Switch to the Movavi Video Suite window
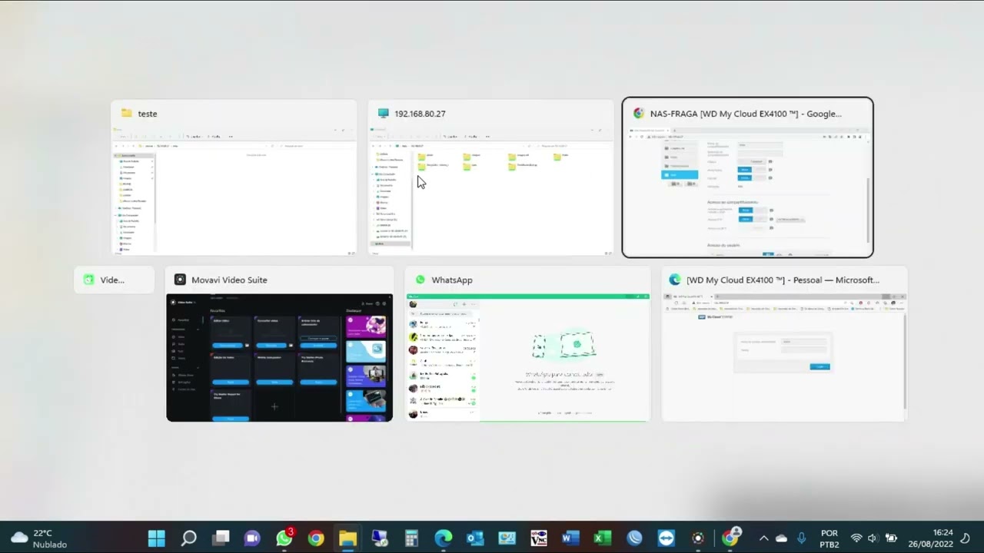The image size is (984, 553). (x=279, y=344)
